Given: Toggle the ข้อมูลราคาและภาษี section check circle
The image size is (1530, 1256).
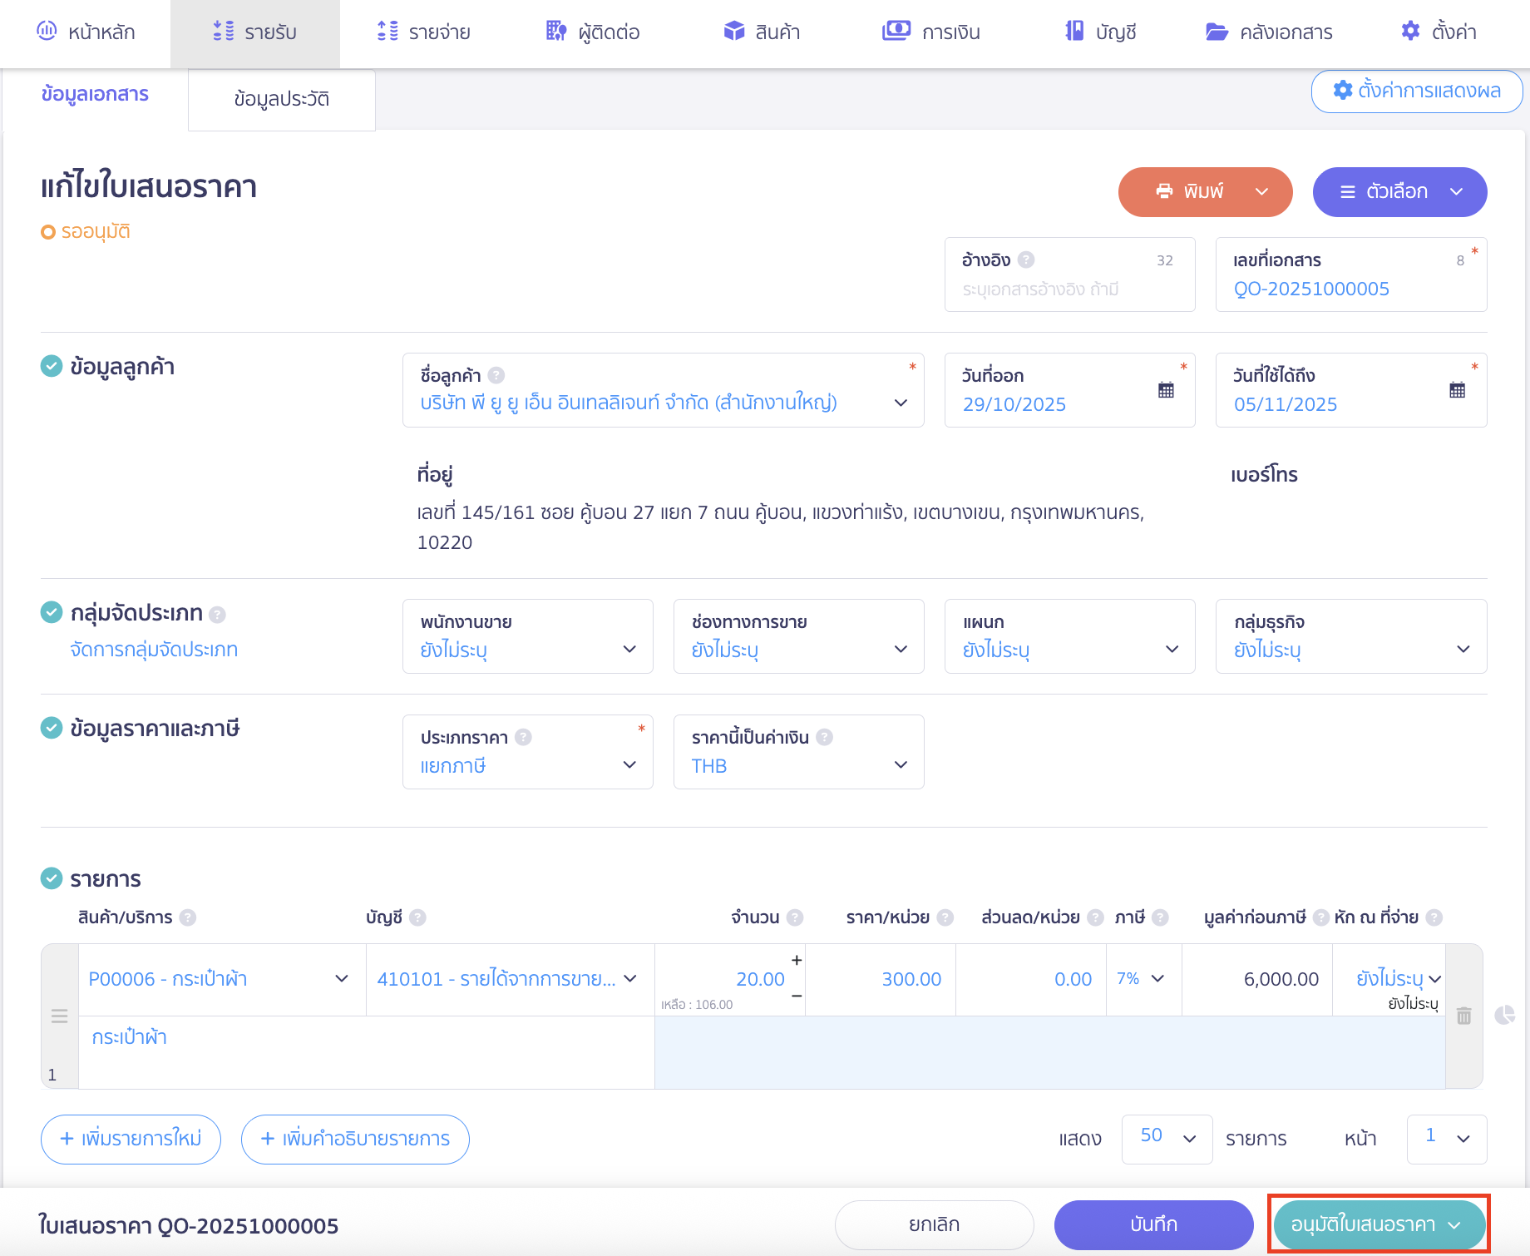Looking at the screenshot, I should coord(52,728).
